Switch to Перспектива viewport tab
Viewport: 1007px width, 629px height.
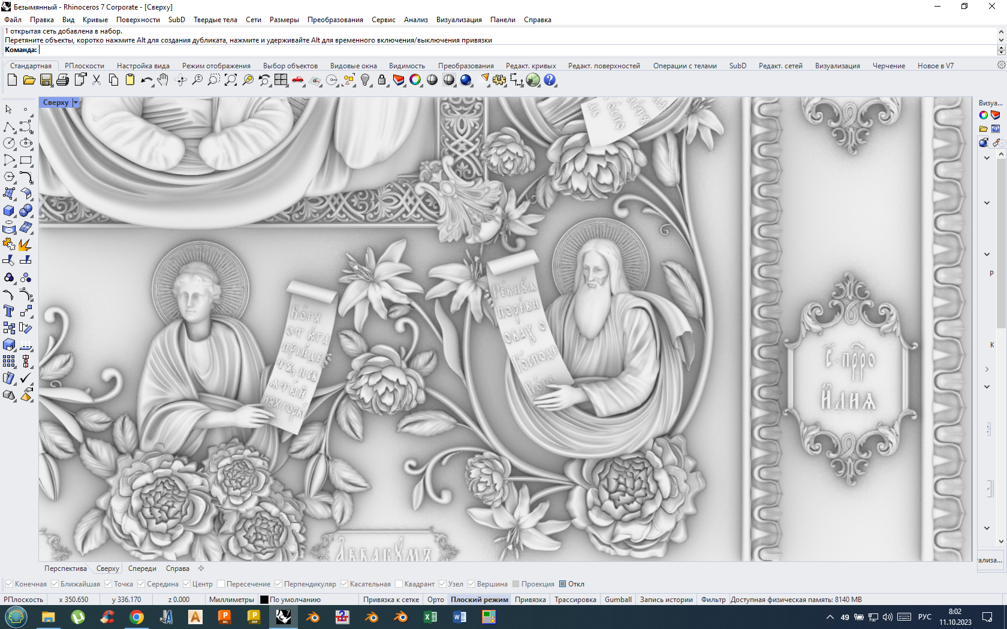[x=65, y=568]
